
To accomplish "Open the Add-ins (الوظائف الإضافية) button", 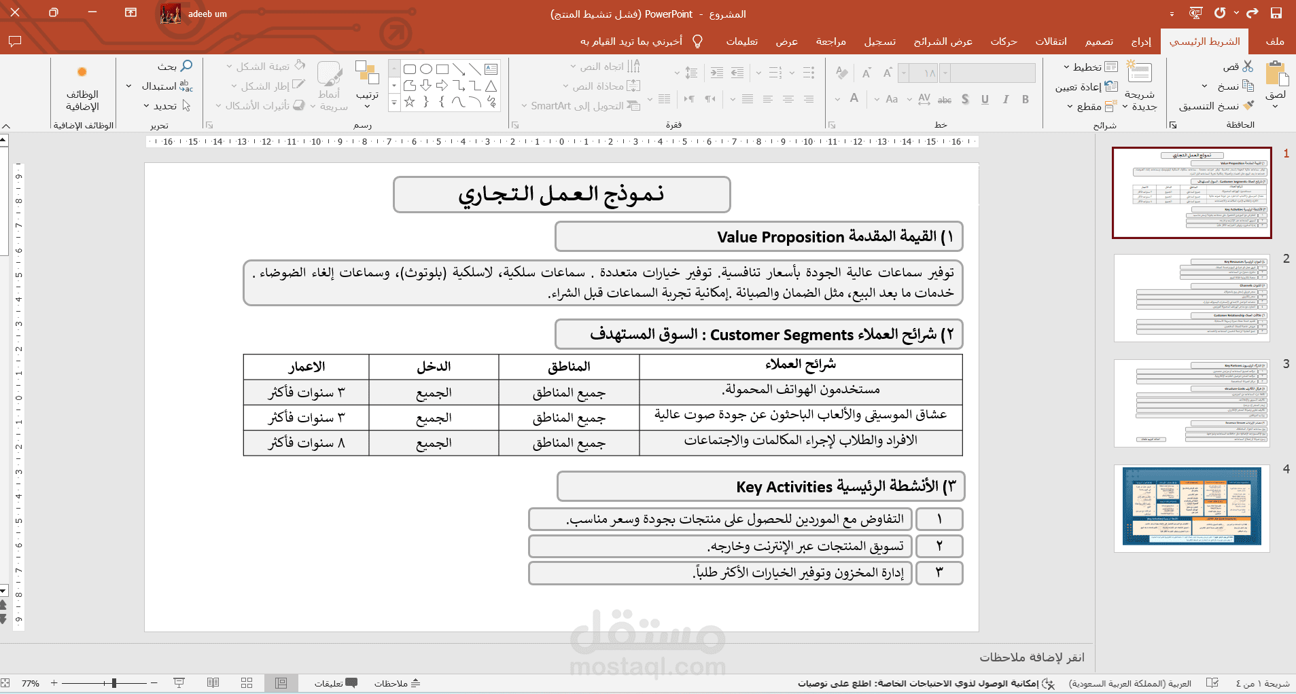I will point(82,88).
